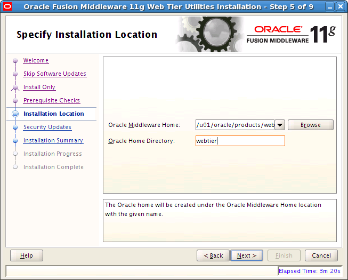
Task: Click the Installation Complete step label
Action: (x=53, y=167)
